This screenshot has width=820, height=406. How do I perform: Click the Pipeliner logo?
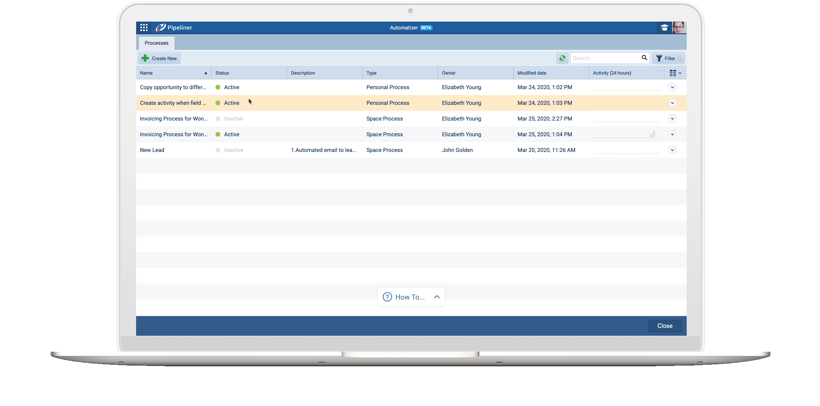pyautogui.click(x=173, y=27)
